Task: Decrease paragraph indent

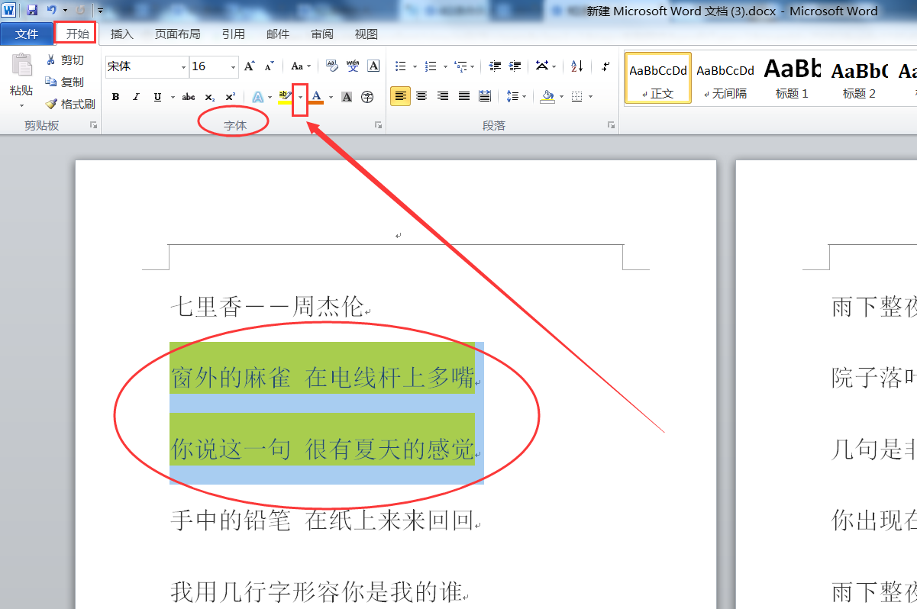Action: (x=495, y=66)
